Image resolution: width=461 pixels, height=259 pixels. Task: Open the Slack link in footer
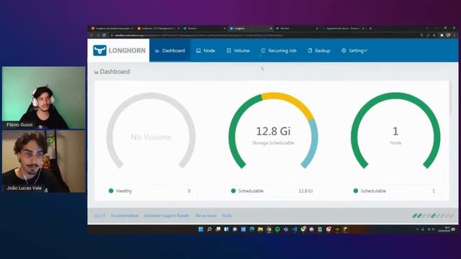pyautogui.click(x=227, y=216)
